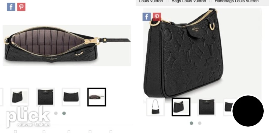Open the large open-zipper interior product image

click(x=67, y=45)
